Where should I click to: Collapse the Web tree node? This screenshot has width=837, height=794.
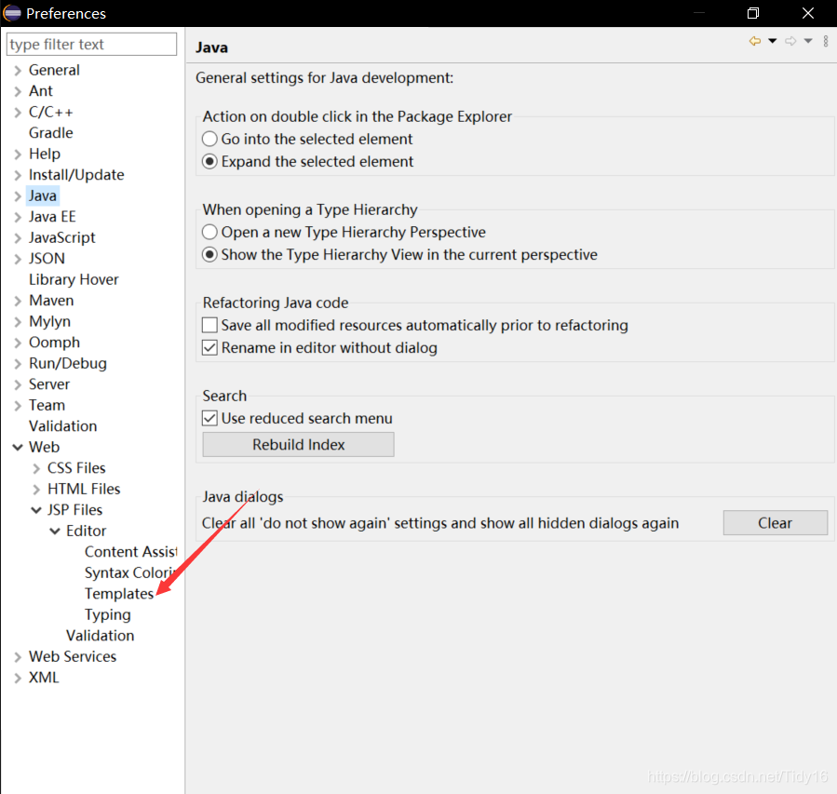click(x=18, y=447)
